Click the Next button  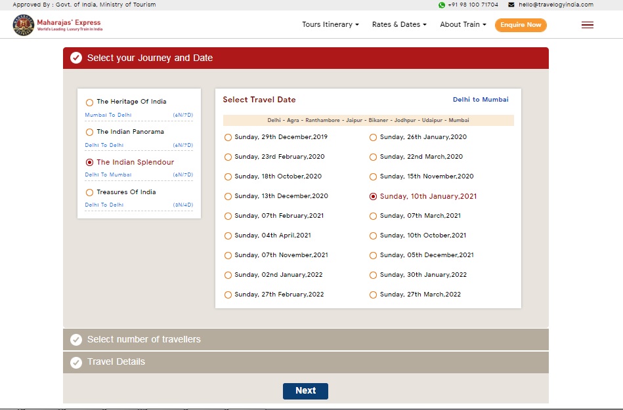pyautogui.click(x=305, y=391)
